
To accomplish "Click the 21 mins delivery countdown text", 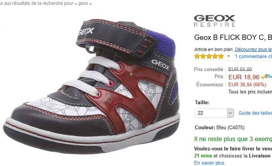I will [203, 156].
